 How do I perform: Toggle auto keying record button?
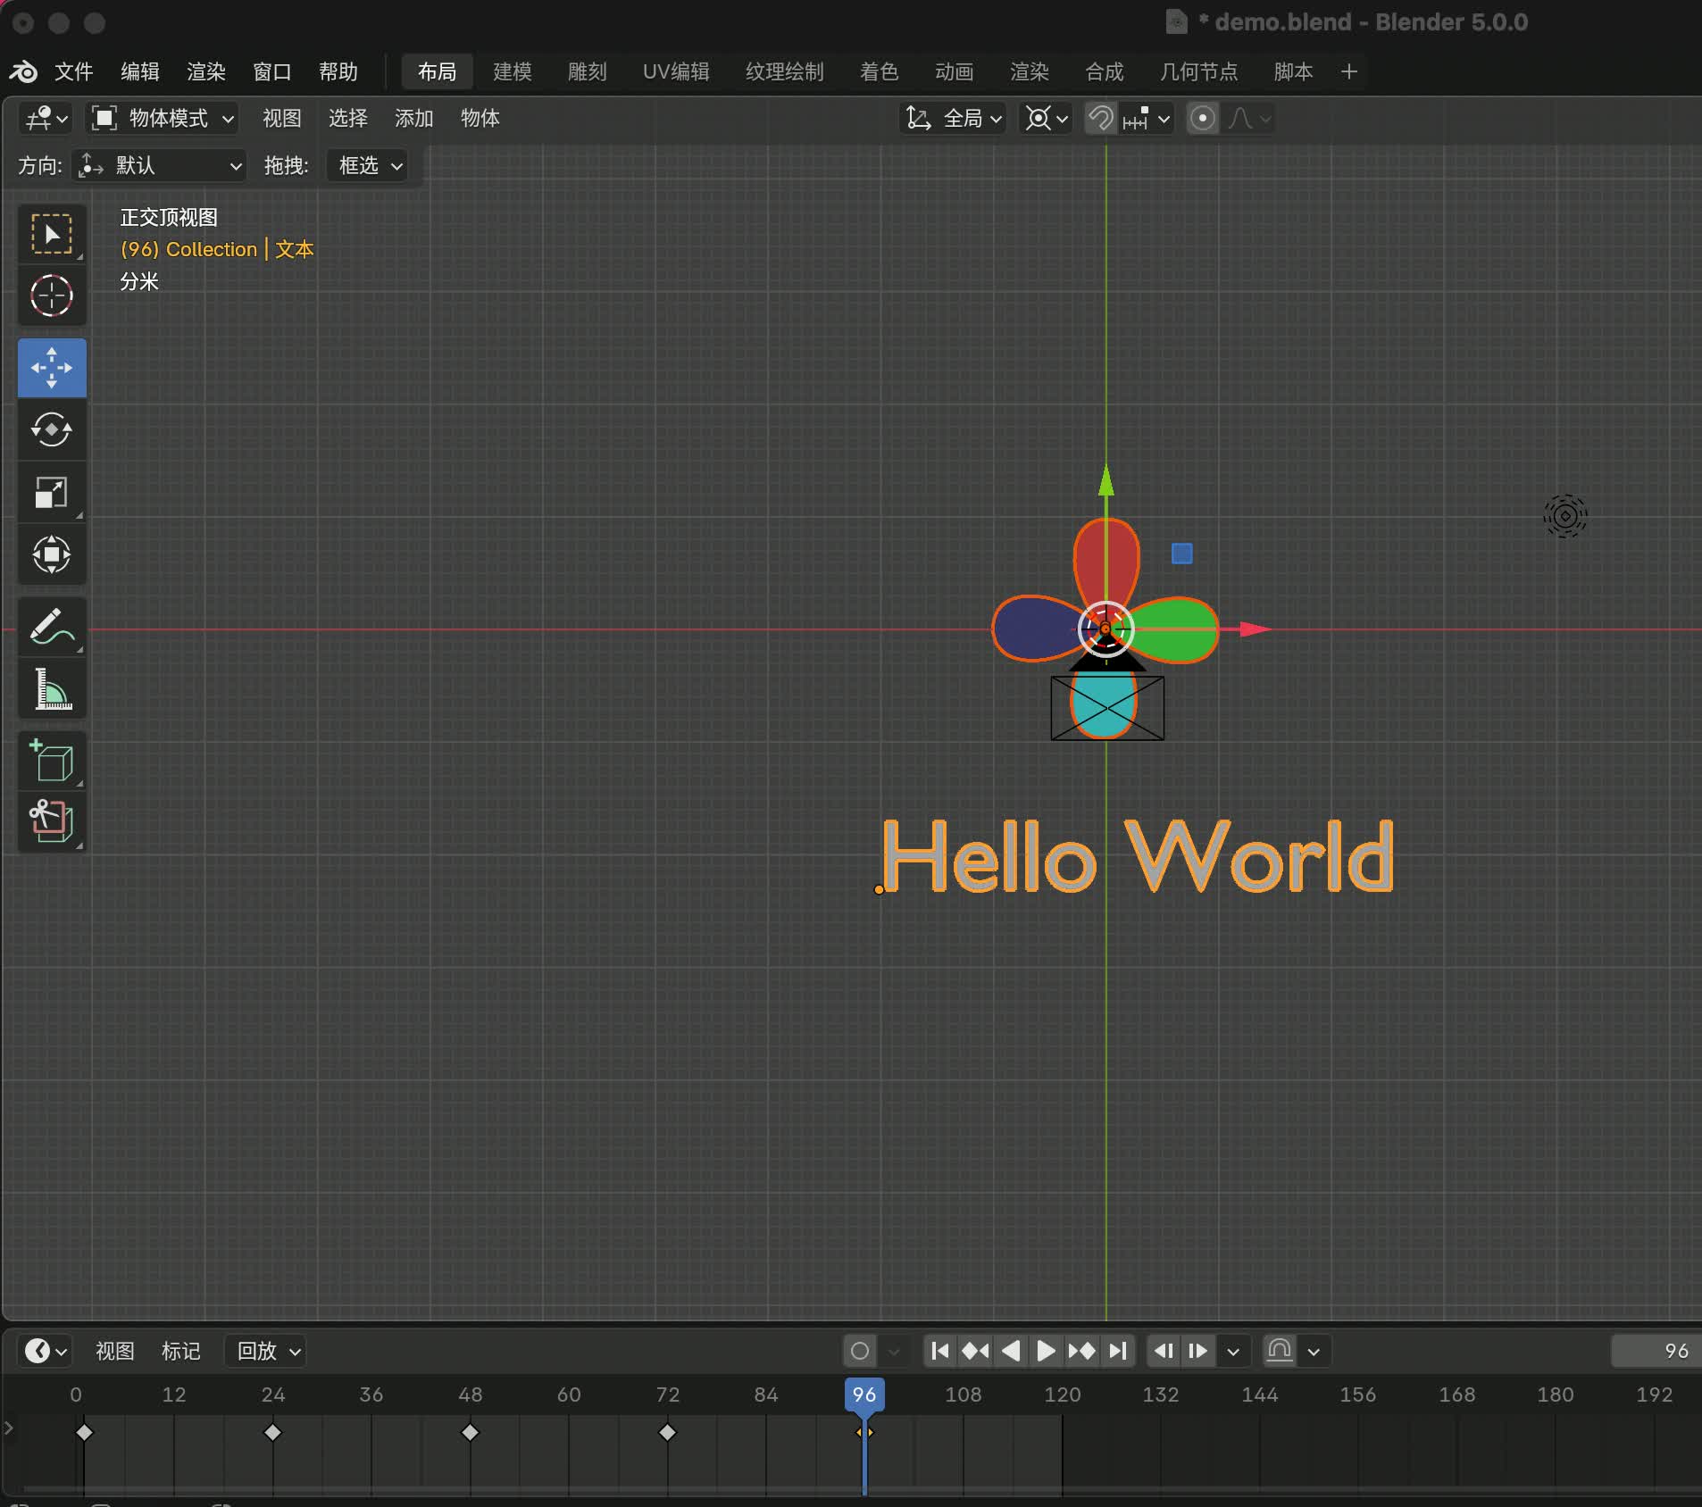click(x=860, y=1351)
